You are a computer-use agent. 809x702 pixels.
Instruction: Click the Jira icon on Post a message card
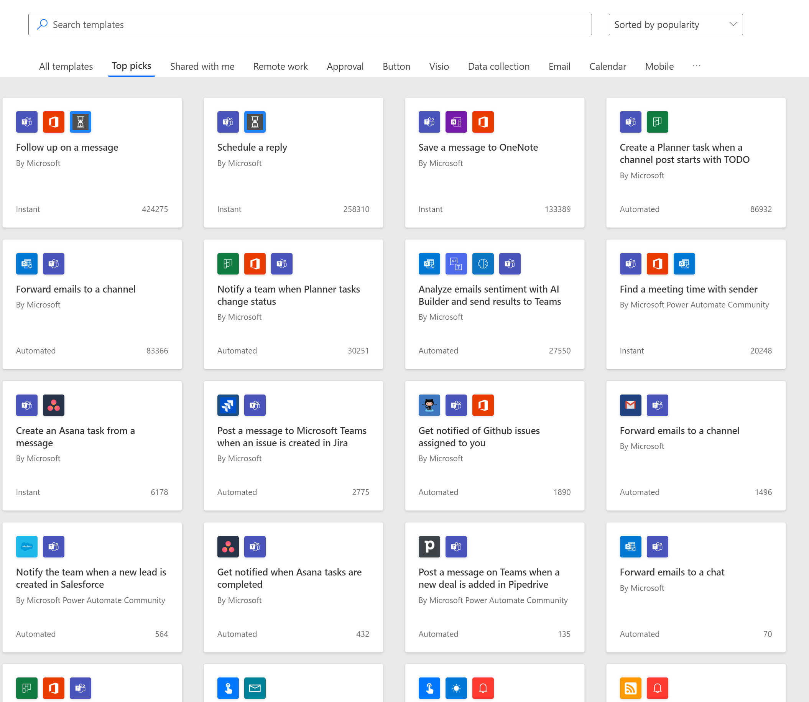point(228,405)
